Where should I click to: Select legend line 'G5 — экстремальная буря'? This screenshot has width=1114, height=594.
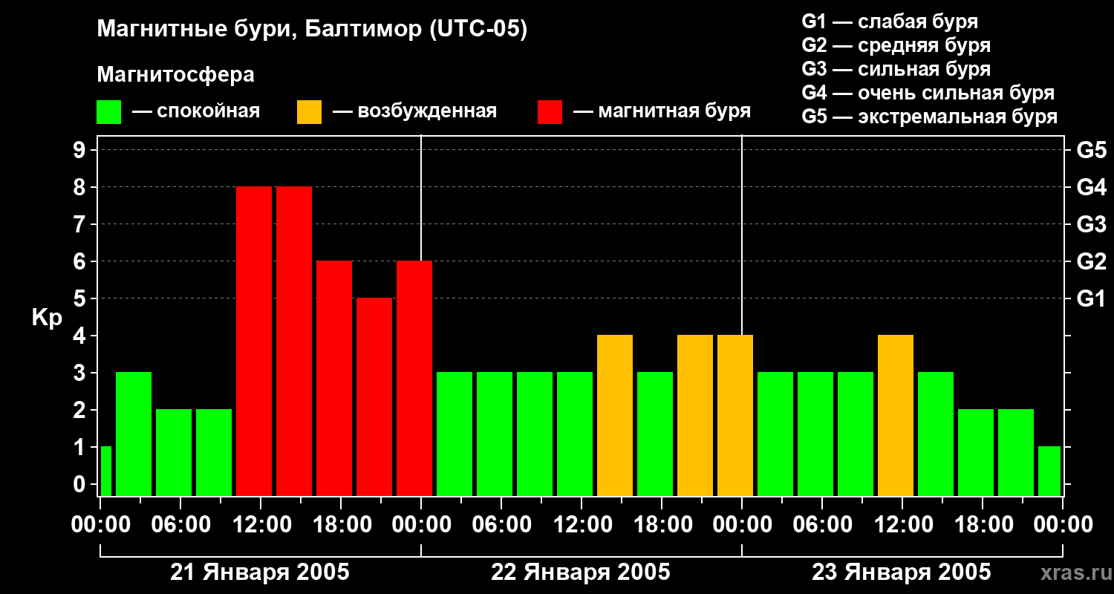click(x=930, y=117)
